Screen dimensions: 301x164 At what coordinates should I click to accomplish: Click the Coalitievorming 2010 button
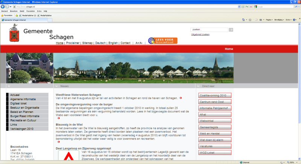click(x=214, y=95)
